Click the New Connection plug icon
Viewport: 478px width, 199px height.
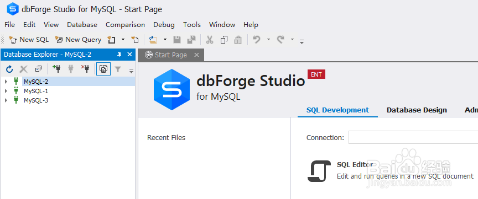click(56, 69)
